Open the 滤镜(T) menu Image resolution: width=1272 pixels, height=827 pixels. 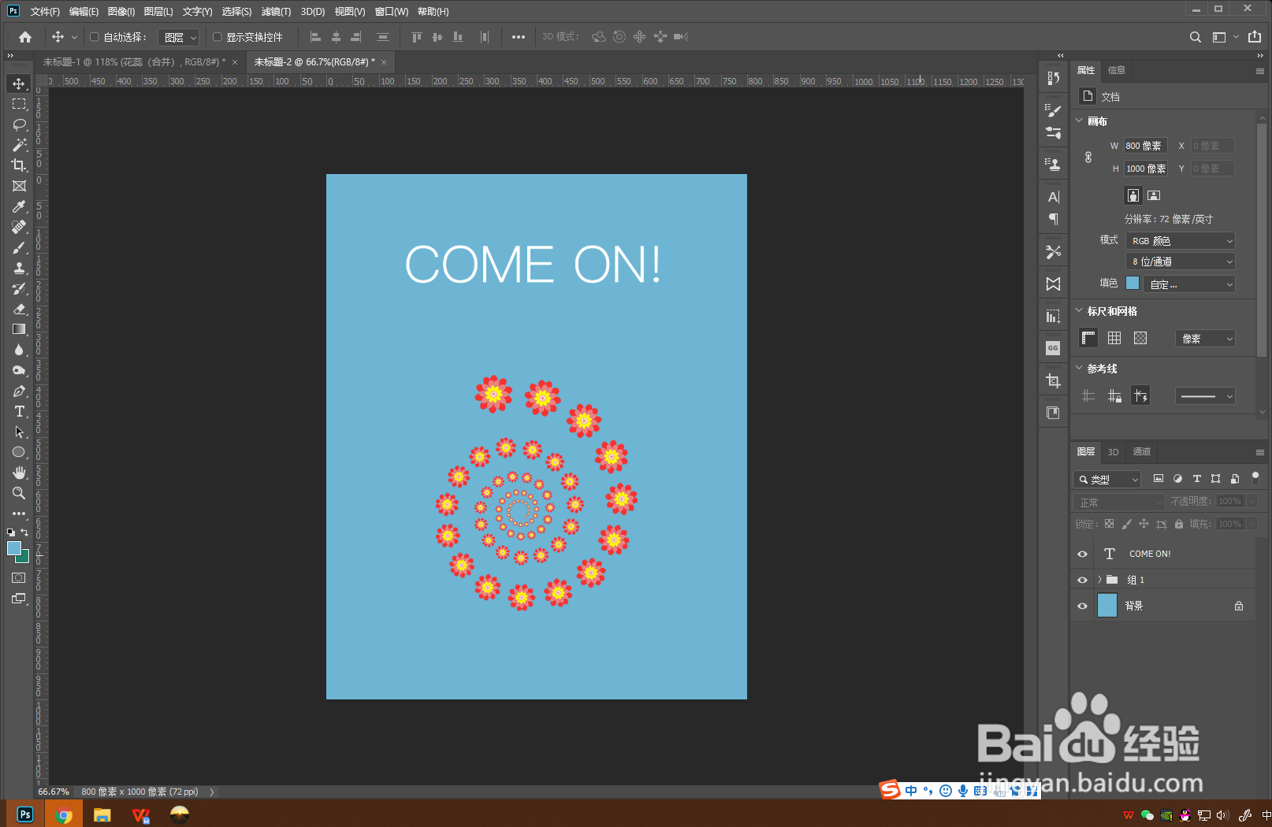pos(276,12)
